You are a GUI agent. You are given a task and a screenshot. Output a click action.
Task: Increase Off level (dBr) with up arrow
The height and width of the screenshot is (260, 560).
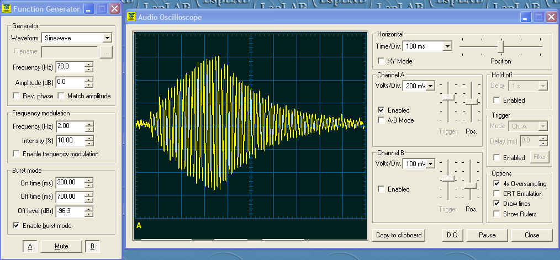(x=89, y=209)
